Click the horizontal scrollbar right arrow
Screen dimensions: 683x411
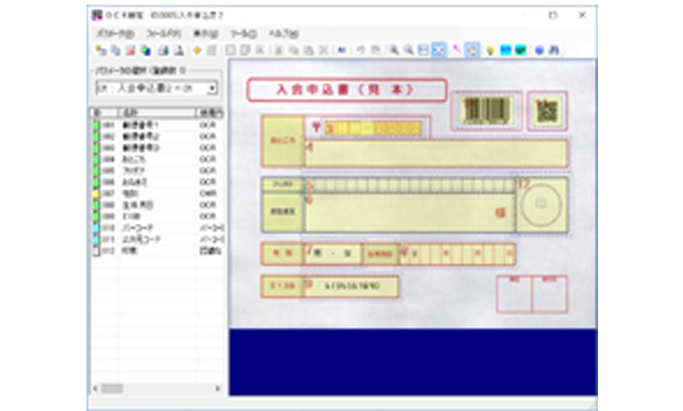point(218,388)
